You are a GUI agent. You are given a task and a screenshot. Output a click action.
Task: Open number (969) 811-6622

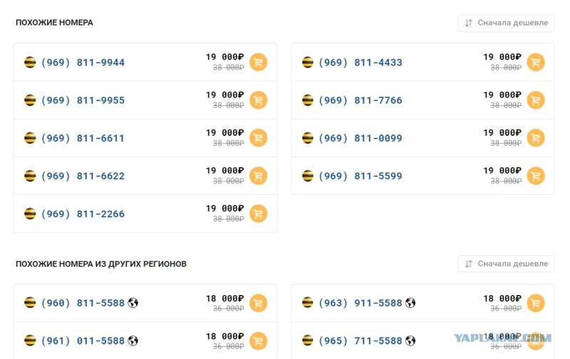tap(83, 176)
